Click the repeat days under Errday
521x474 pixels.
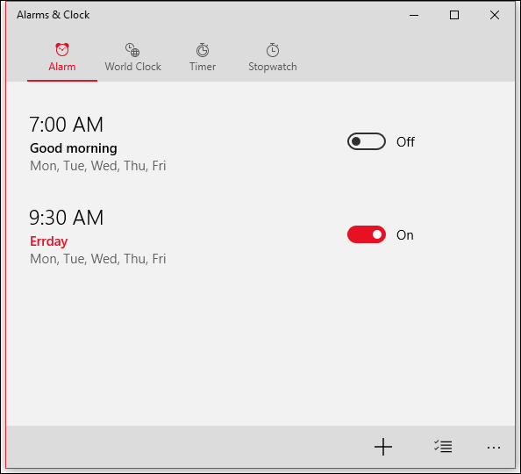[98, 259]
